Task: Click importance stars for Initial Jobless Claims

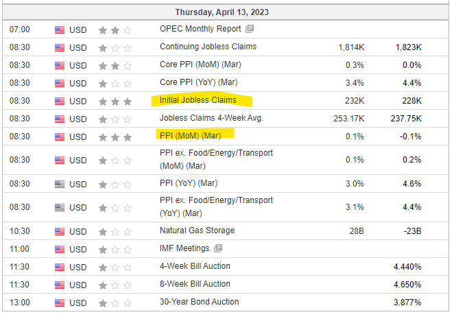Action: click(115, 102)
